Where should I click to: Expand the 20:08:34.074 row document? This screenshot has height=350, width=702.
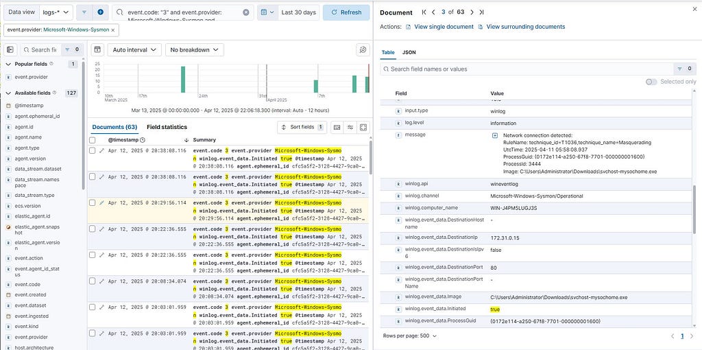click(101, 281)
